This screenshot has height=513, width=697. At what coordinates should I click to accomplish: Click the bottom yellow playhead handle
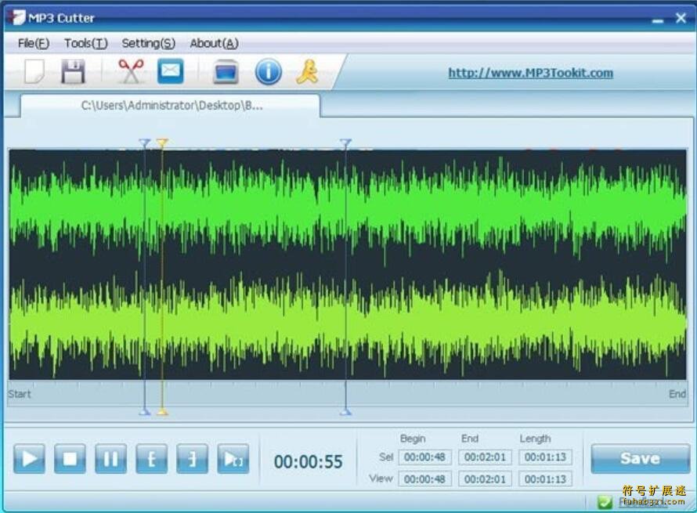162,412
